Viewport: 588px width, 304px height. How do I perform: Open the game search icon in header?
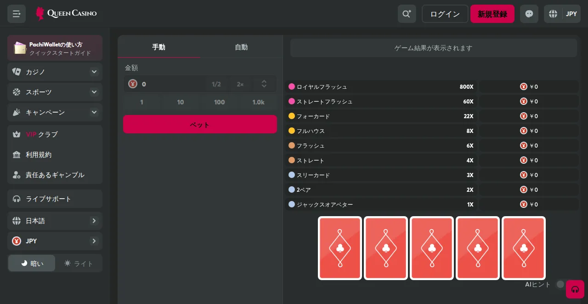click(407, 14)
